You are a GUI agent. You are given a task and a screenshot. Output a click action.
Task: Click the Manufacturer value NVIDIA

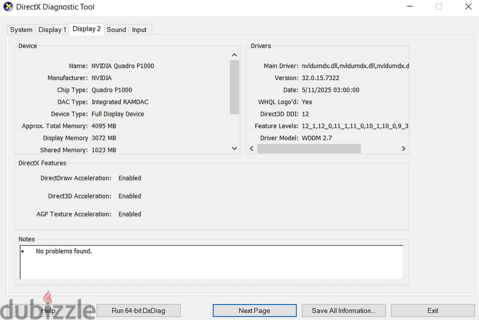102,78
